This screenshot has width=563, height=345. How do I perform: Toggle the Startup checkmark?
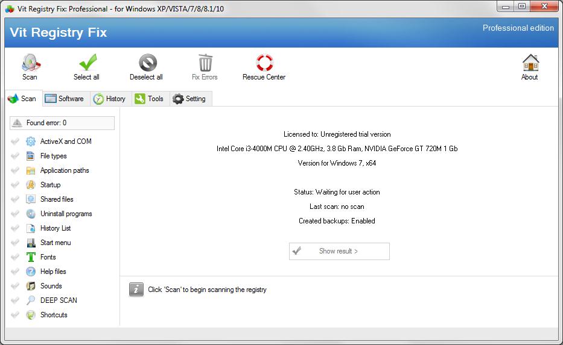coord(15,185)
